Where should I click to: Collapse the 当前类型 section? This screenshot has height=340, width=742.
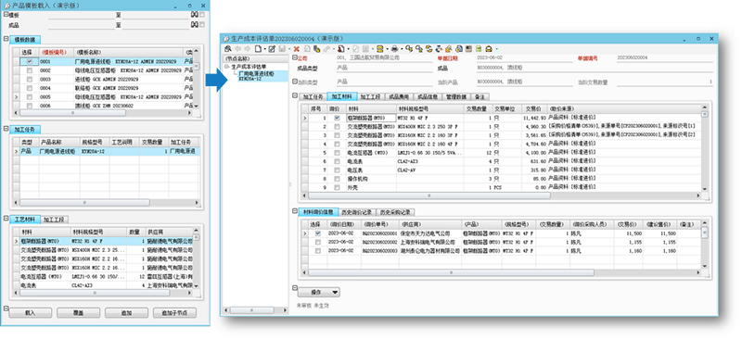click(x=295, y=82)
